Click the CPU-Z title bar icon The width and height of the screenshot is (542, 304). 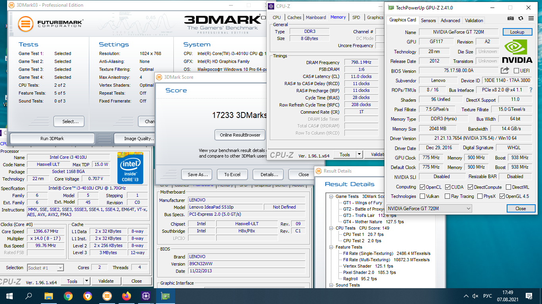pos(271,6)
